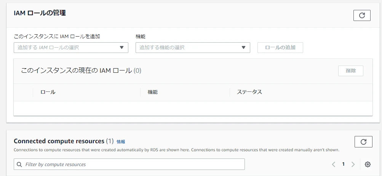Refresh the IAM ロールの管理 panel
Screen dimensions: 382x176
pyautogui.click(x=362, y=15)
